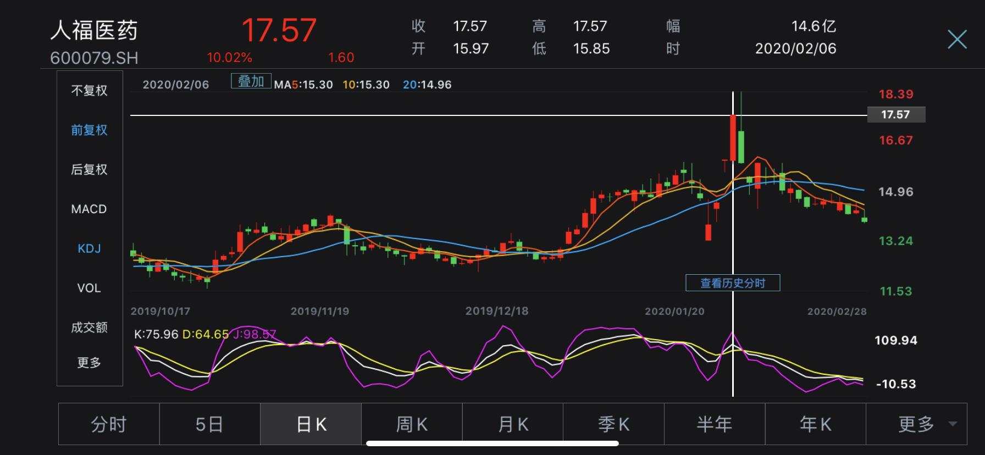Image resolution: width=985 pixels, height=455 pixels.
Task: Click MA 10:15.30 label
Action: [x=366, y=85]
